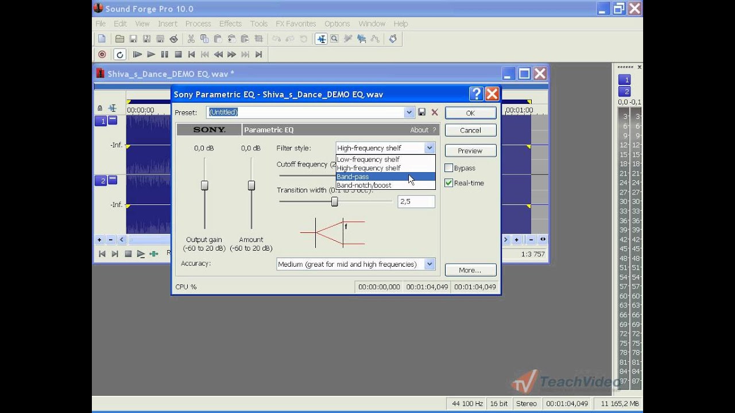Image resolution: width=735 pixels, height=413 pixels.
Task: Uncheck the Real-time checkbox
Action: click(x=449, y=183)
